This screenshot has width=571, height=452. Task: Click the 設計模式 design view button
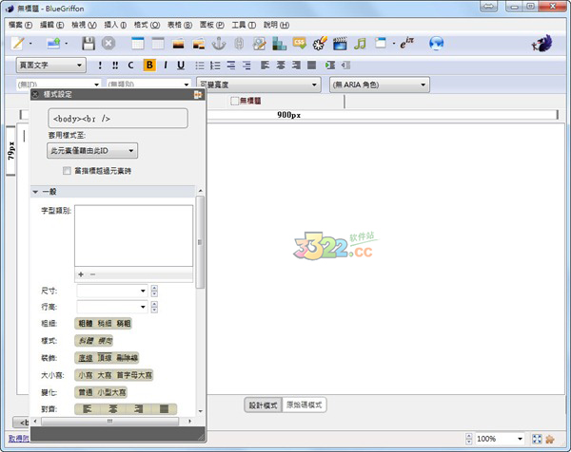pos(262,405)
